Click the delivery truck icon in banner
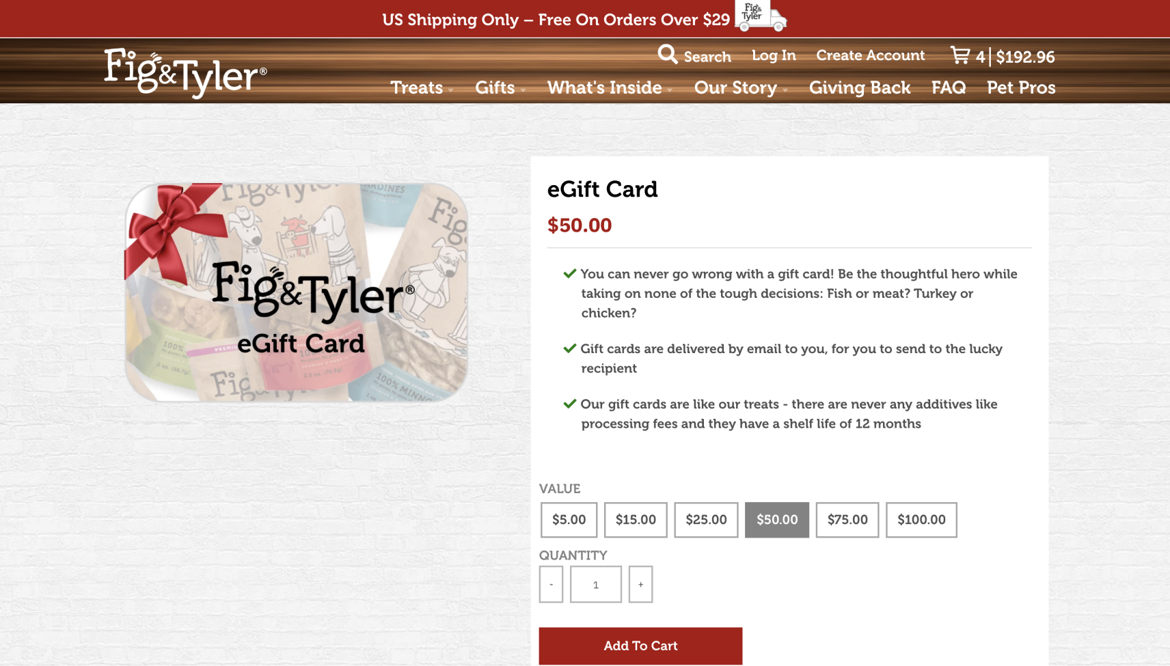Viewport: 1170px width, 666px height. coord(761,16)
